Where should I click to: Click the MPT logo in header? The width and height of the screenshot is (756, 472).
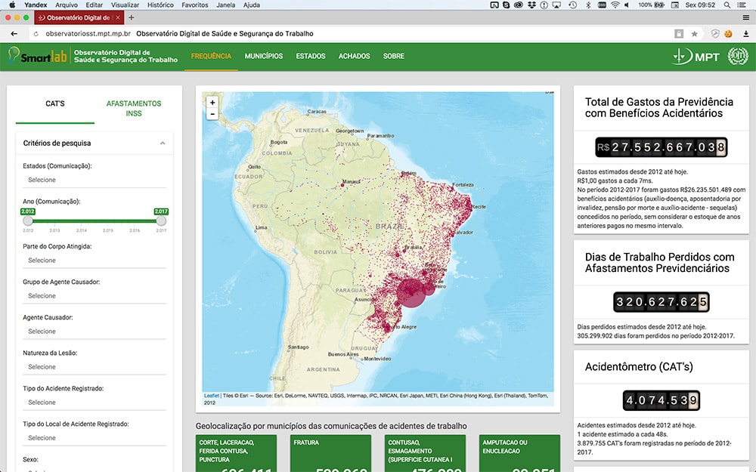click(696, 57)
